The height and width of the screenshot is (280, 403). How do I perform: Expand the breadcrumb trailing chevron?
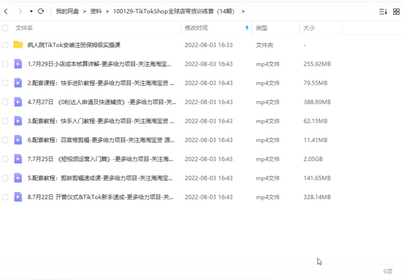pyautogui.click(x=243, y=11)
